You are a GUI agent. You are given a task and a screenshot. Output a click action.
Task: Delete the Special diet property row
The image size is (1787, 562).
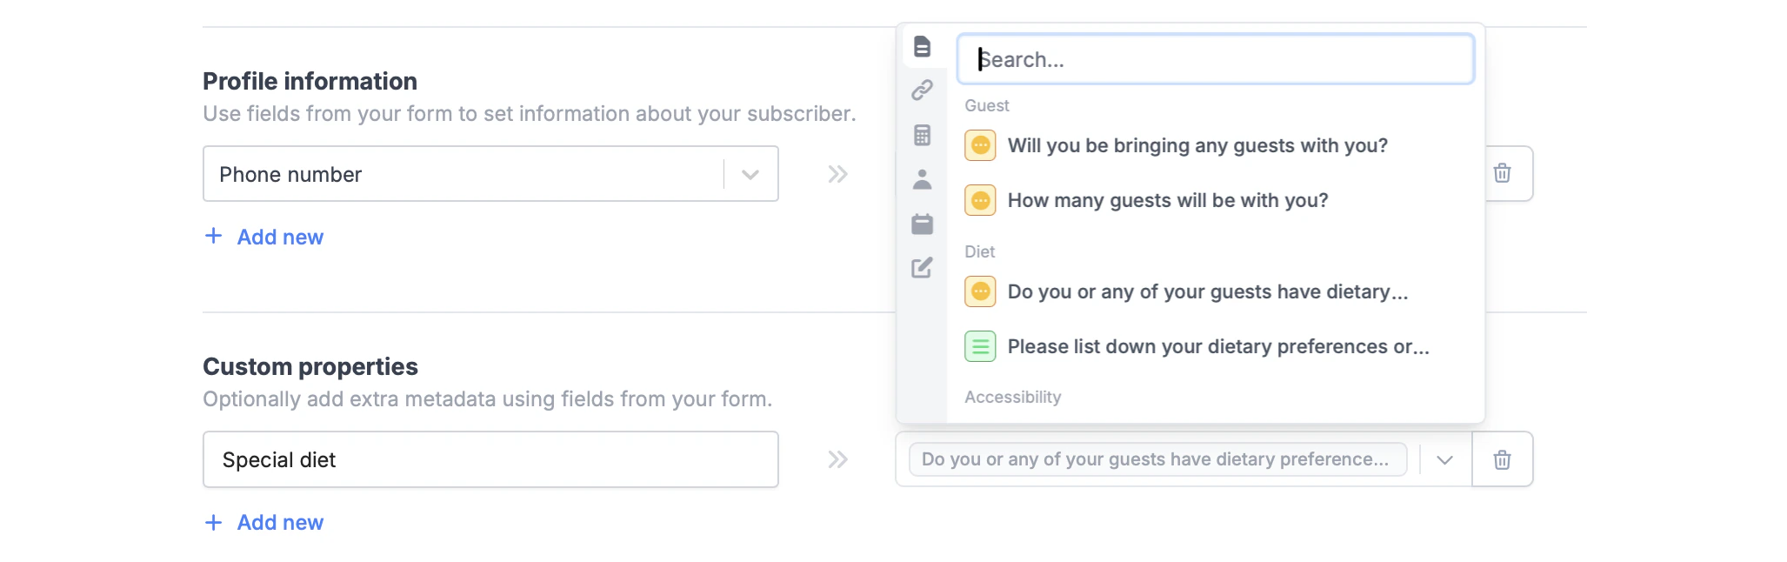1502,459
